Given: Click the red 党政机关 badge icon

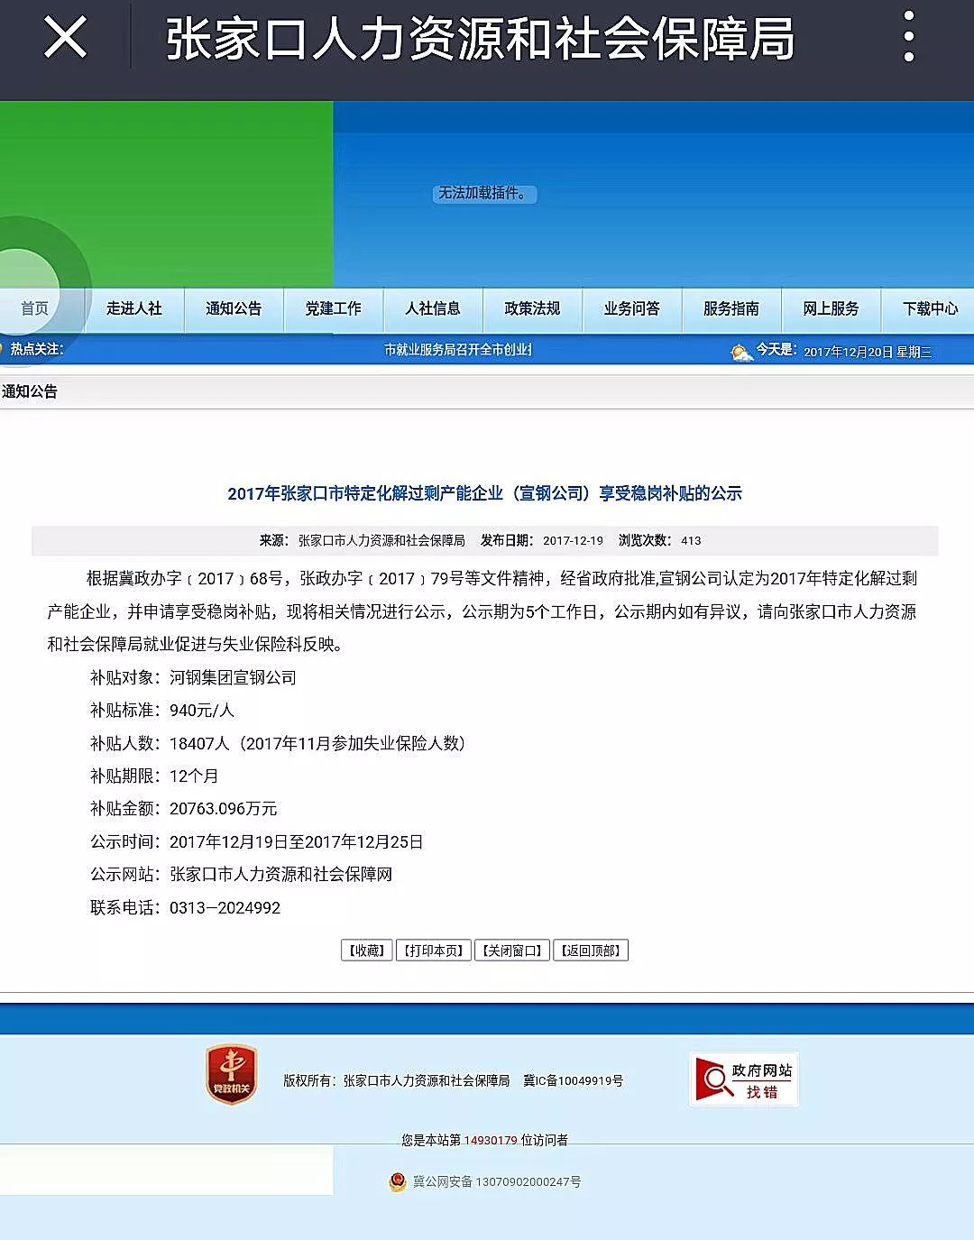Looking at the screenshot, I should (x=232, y=1074).
